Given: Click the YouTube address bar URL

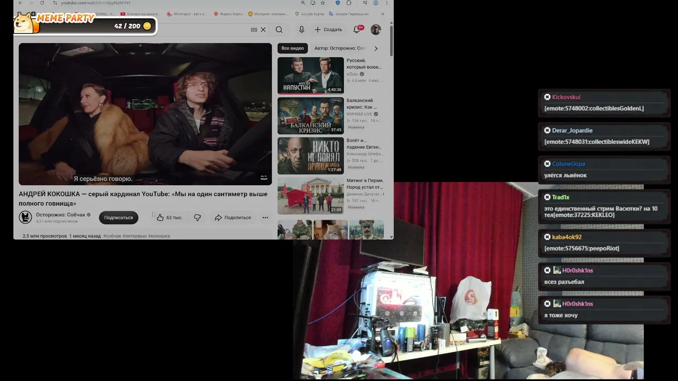Looking at the screenshot, I should pyautogui.click(x=95, y=3).
